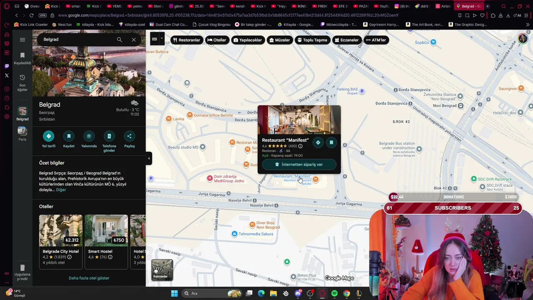Clear the Belgrad search with X
Screen dimensions: 533x300
click(x=134, y=40)
